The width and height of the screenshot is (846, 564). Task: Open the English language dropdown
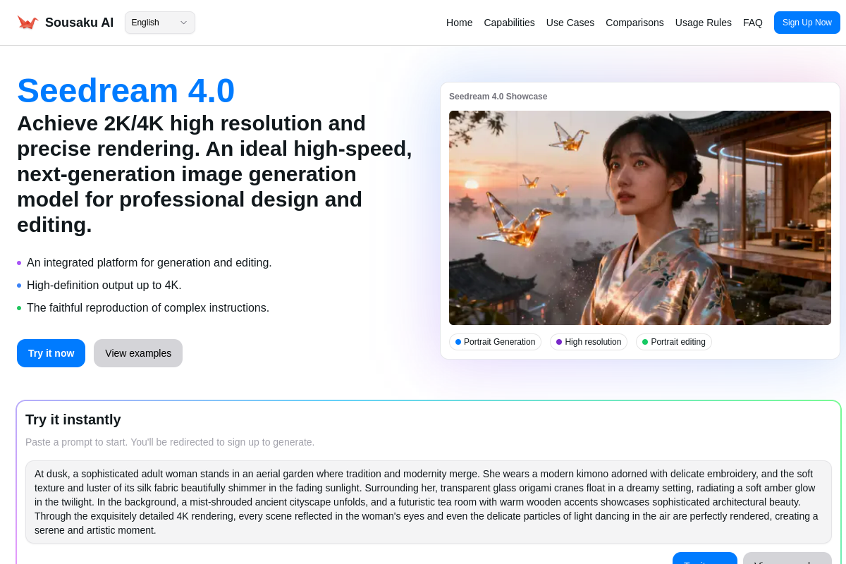[x=159, y=23]
